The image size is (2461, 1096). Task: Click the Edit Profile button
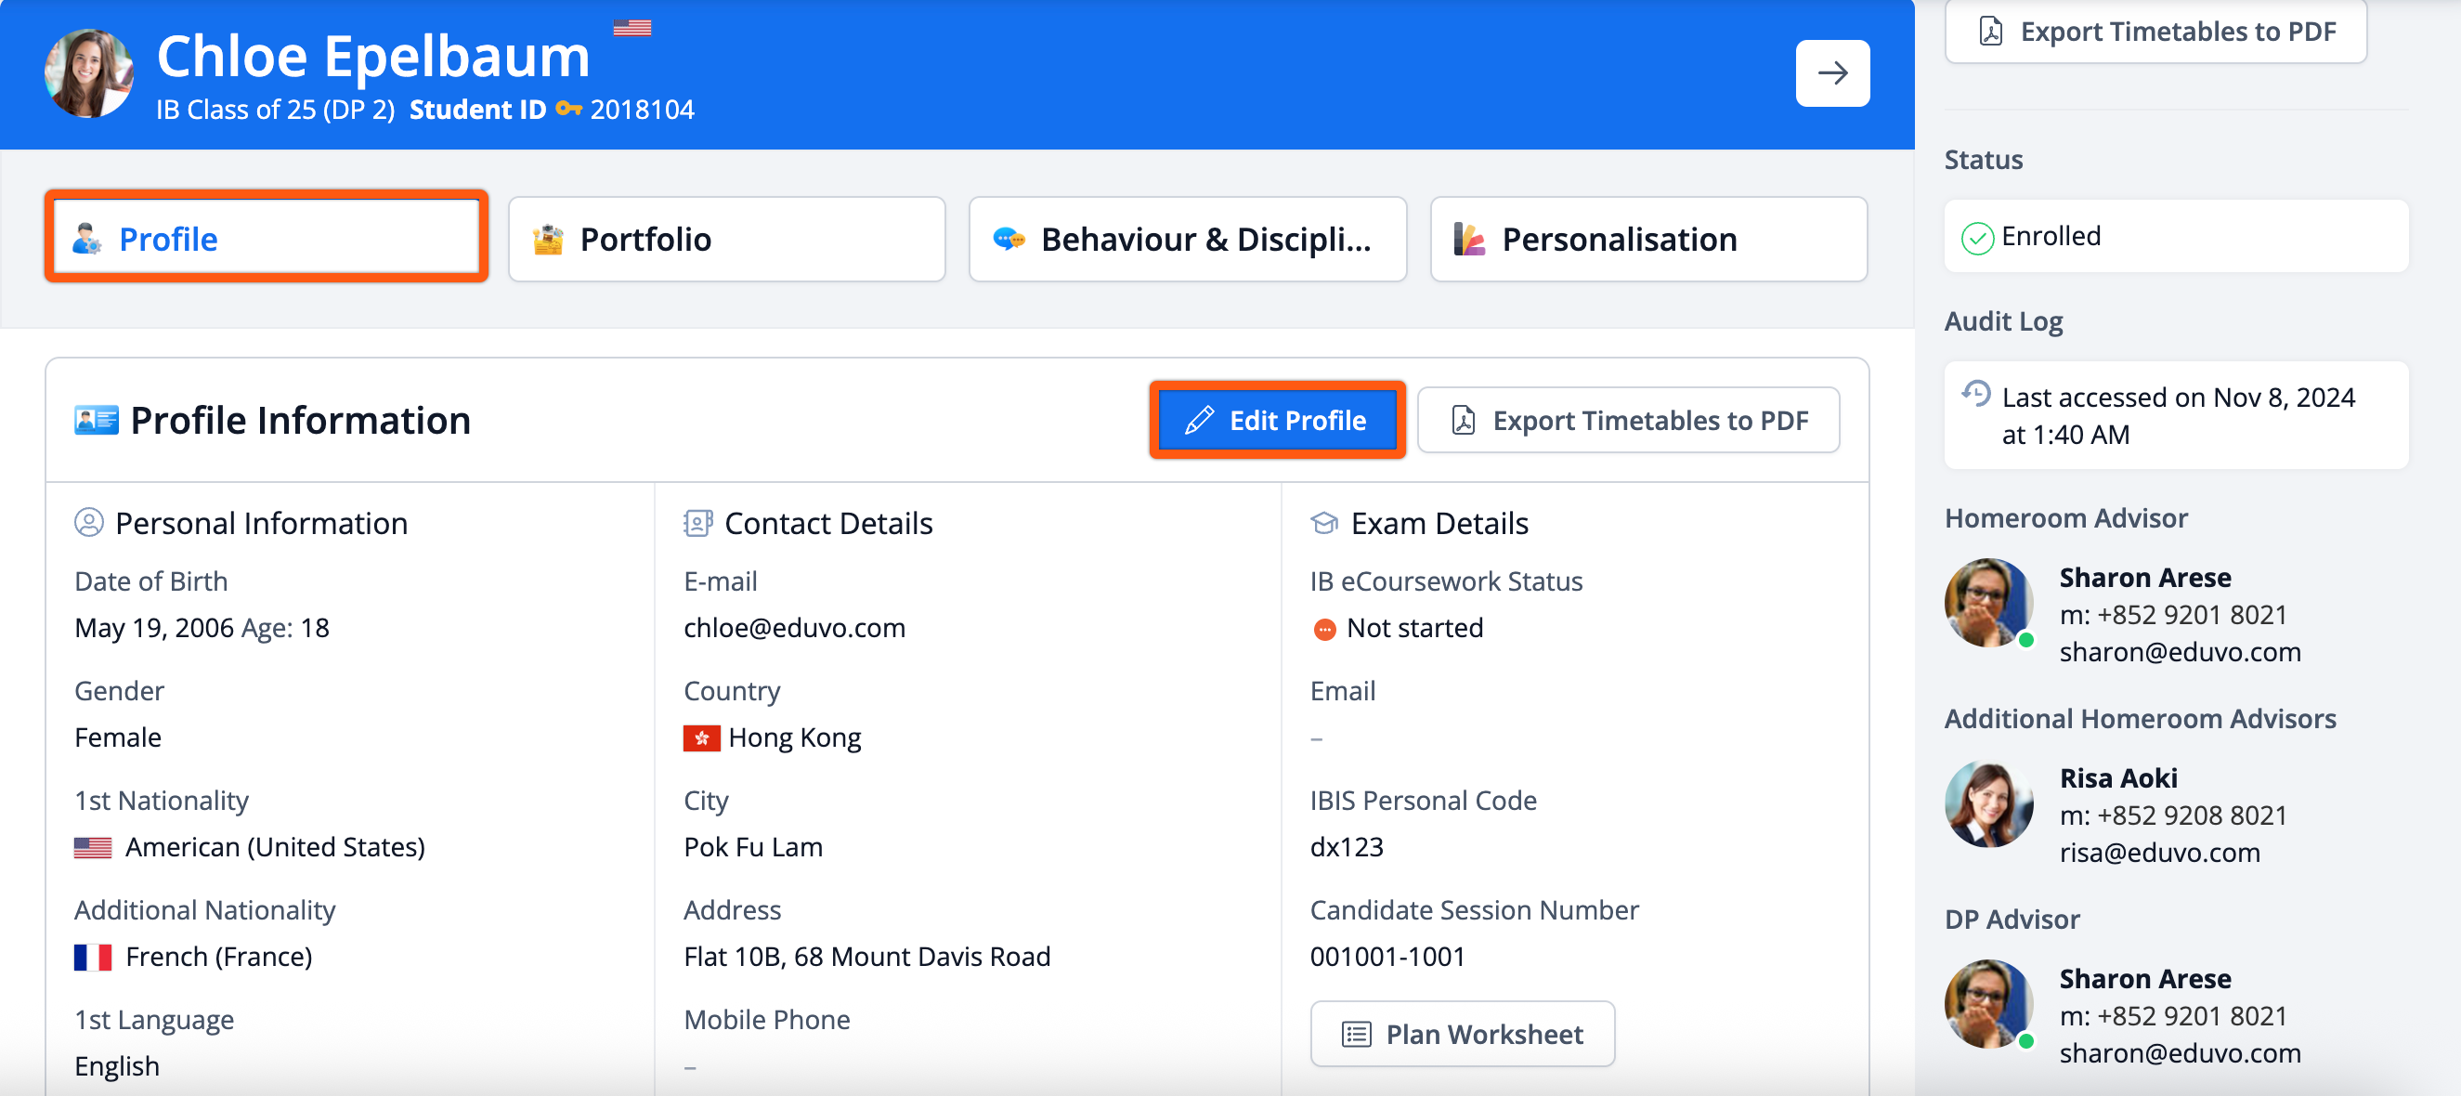(1277, 420)
